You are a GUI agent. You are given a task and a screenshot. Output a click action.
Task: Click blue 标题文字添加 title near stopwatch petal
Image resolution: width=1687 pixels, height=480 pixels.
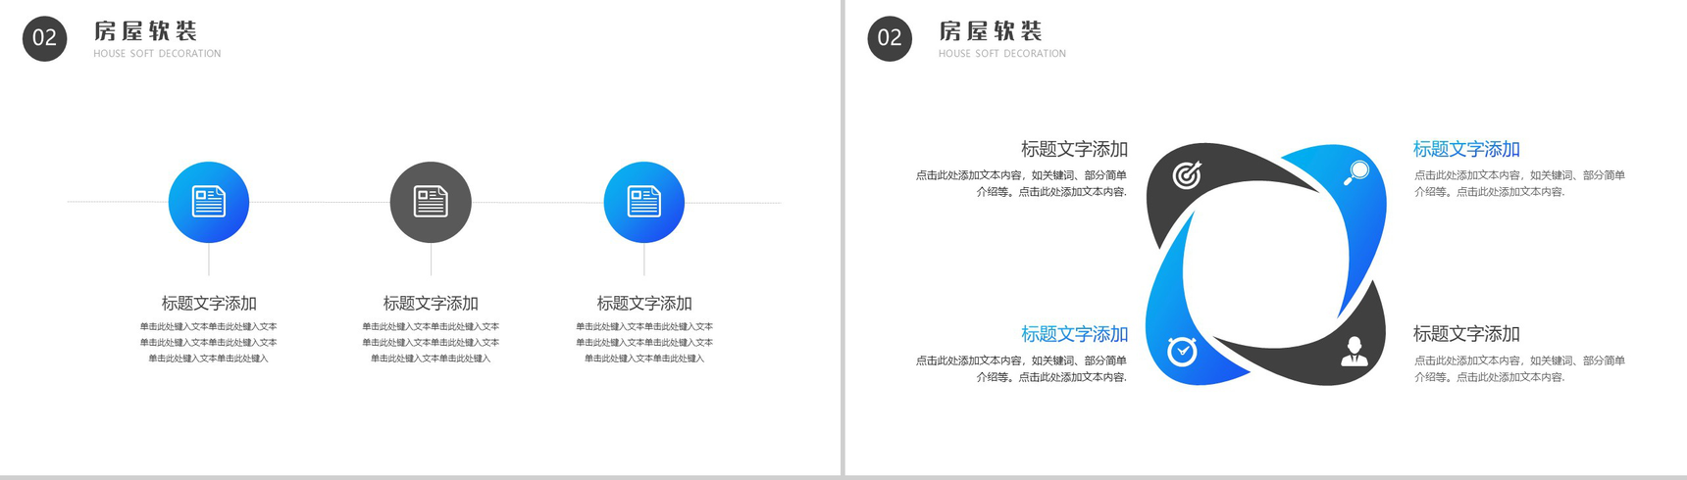point(1074,334)
